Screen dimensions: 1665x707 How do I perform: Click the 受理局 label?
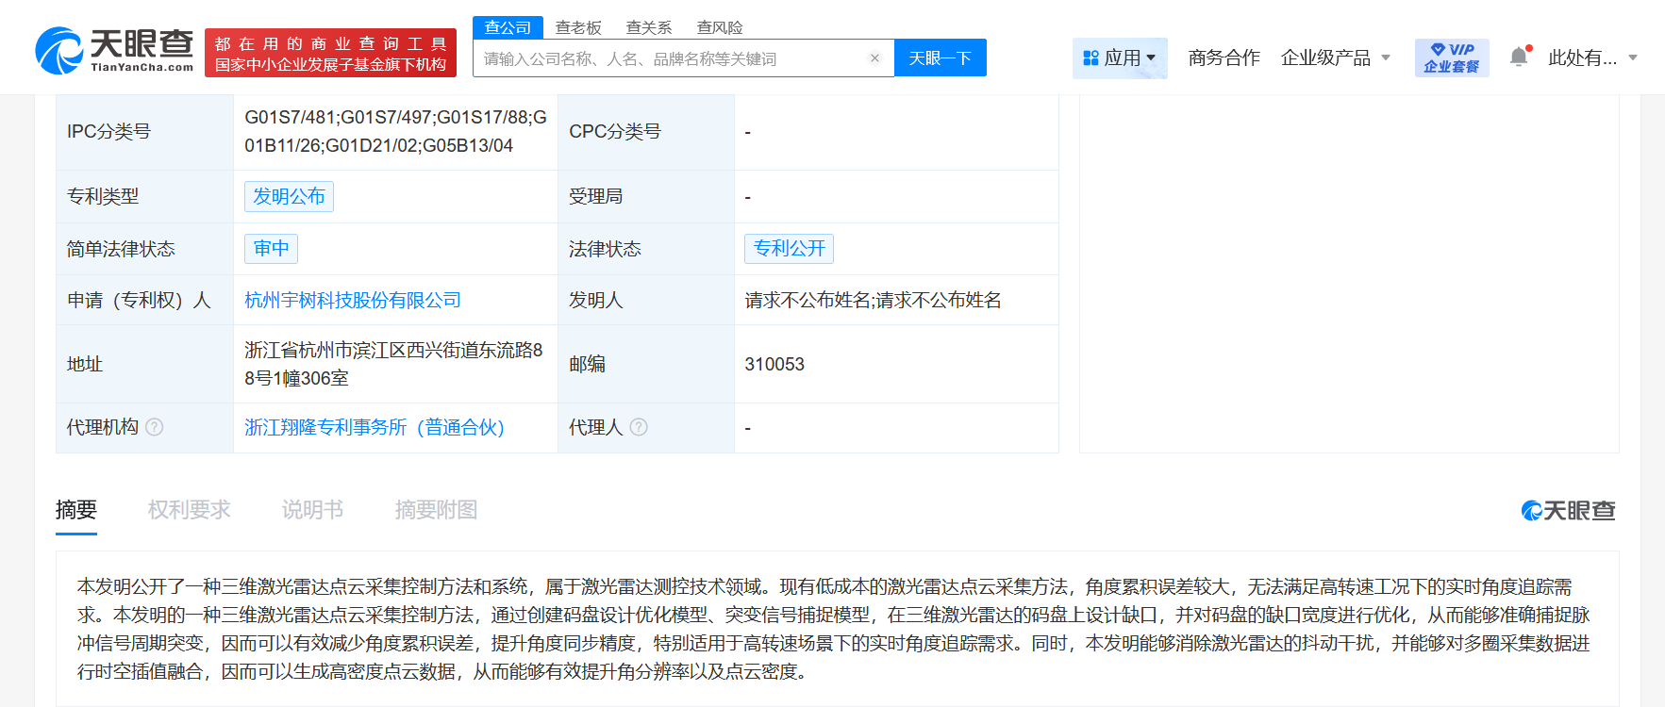click(x=596, y=196)
